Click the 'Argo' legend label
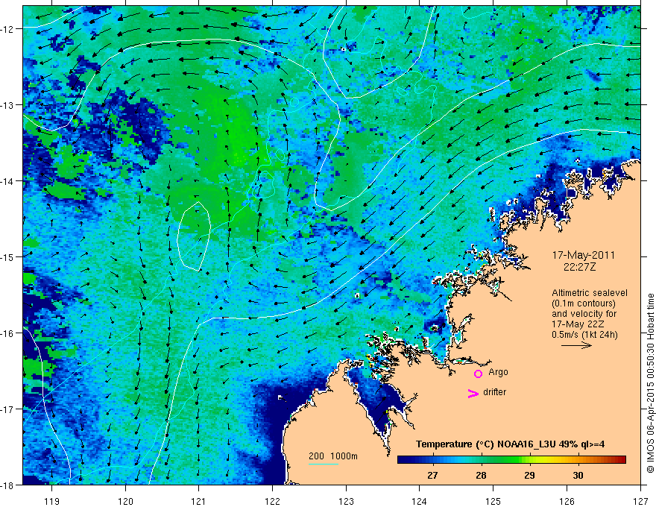Viewport: 656px width, 507px height. click(498, 372)
